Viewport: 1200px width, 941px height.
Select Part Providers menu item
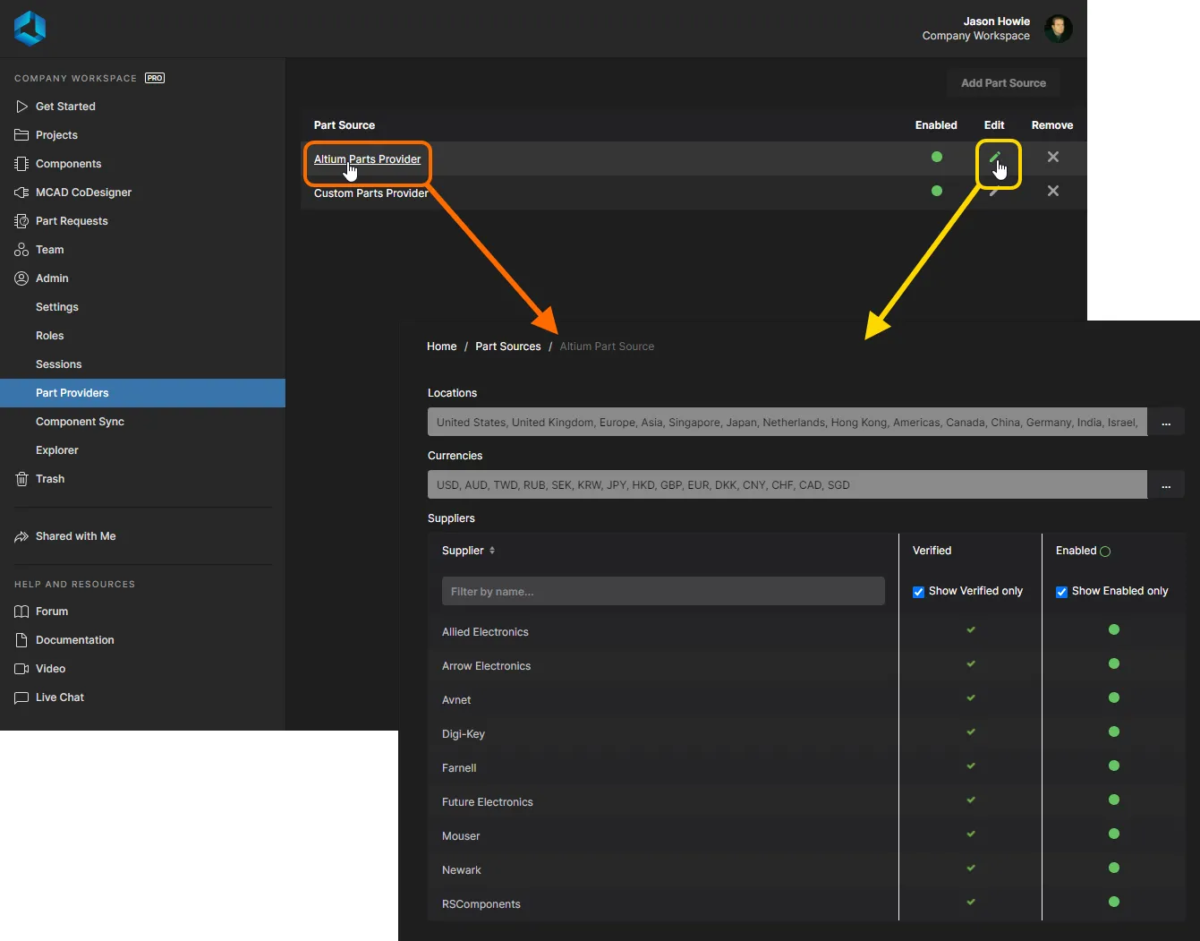coord(143,393)
